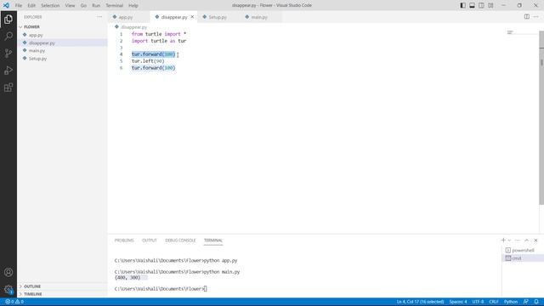Open the Help menu
The height and width of the screenshot is (306, 544).
133,5
